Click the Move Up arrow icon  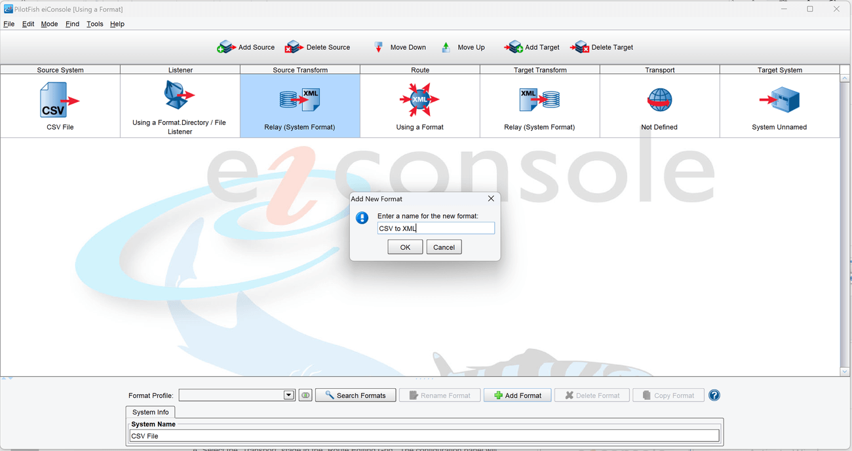point(446,47)
